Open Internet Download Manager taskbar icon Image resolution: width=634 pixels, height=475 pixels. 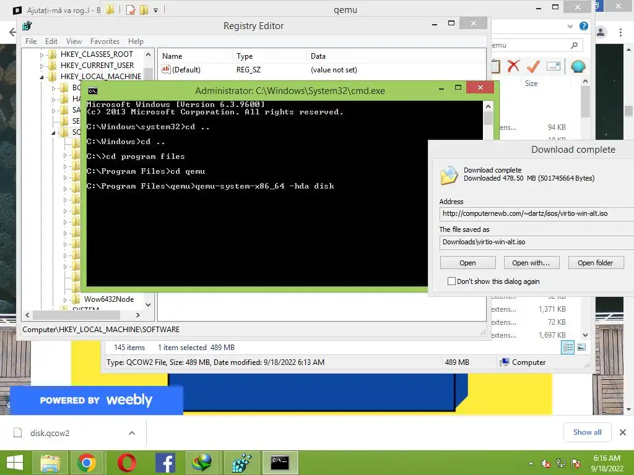[202, 463]
